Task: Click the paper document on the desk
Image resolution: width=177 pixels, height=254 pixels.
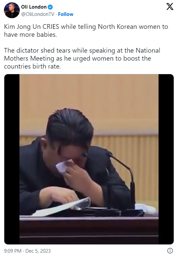Action: (61, 207)
